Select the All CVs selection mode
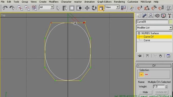 pos(147,75)
